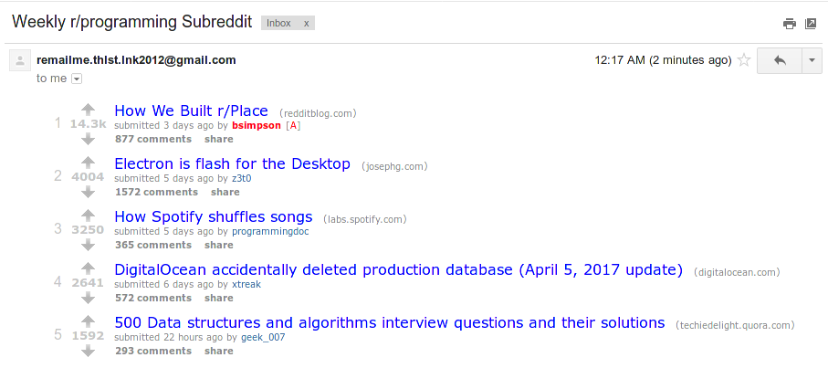Star this email message

[744, 60]
